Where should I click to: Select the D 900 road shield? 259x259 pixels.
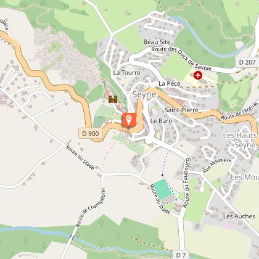pyautogui.click(x=90, y=133)
